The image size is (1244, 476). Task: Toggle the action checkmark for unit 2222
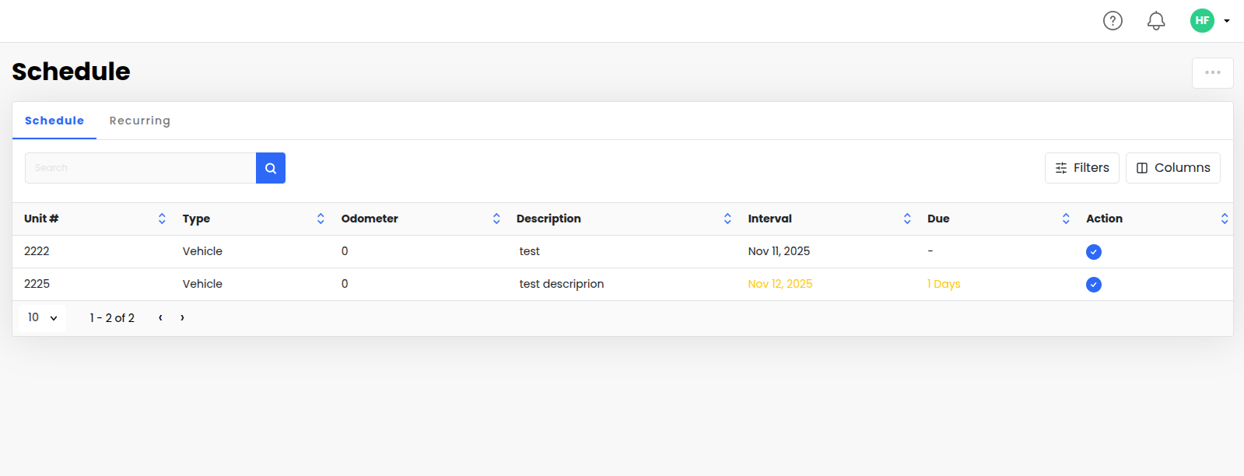click(1093, 252)
